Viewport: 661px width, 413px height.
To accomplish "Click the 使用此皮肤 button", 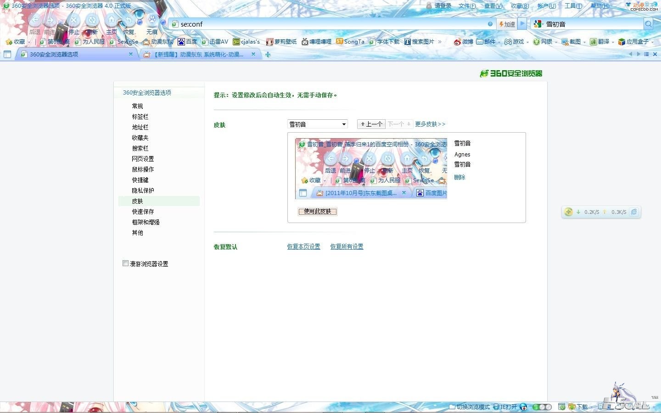I will pos(318,212).
